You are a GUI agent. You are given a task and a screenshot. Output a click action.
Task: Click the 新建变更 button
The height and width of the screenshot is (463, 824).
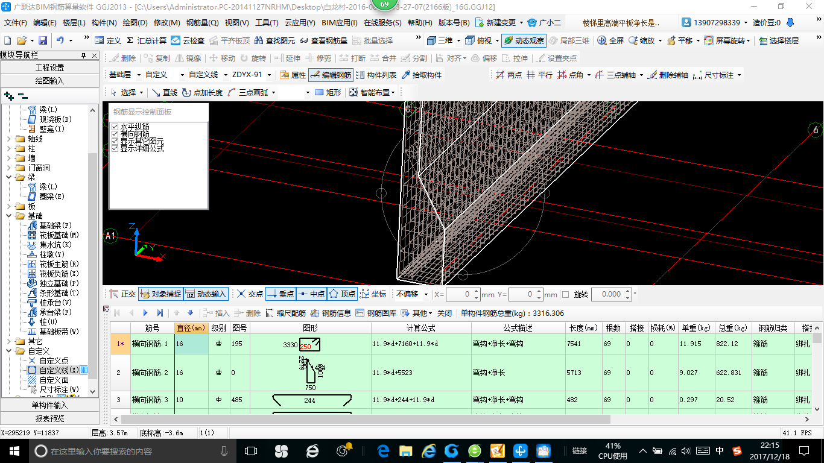pyautogui.click(x=495, y=22)
